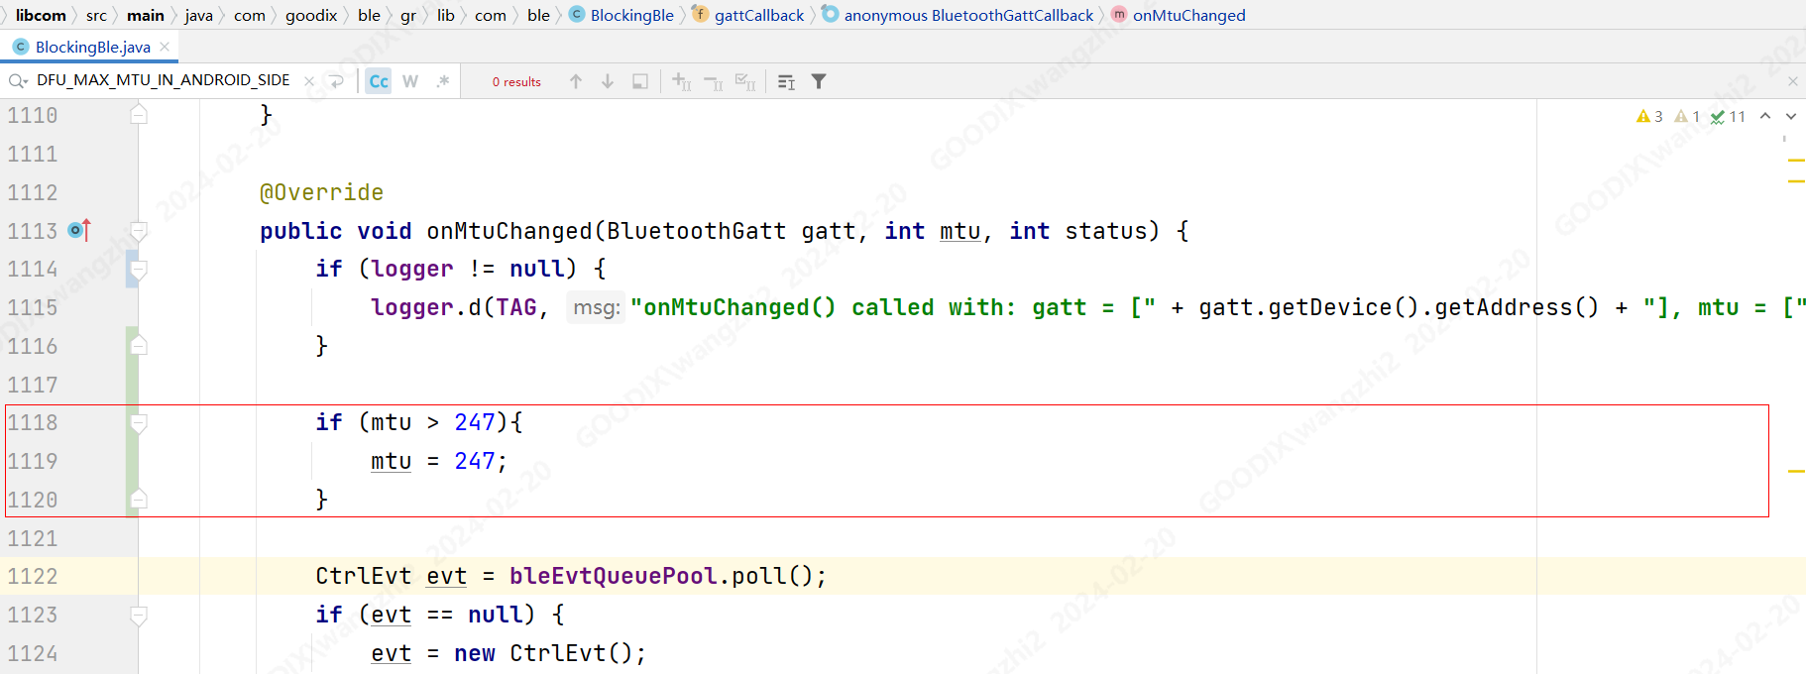Select the BlockingBle.java editor tab
The image size is (1806, 674).
point(92,47)
